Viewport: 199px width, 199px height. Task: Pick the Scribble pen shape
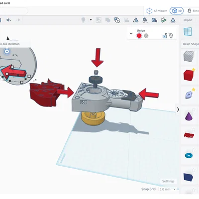pyautogui.click(x=189, y=95)
